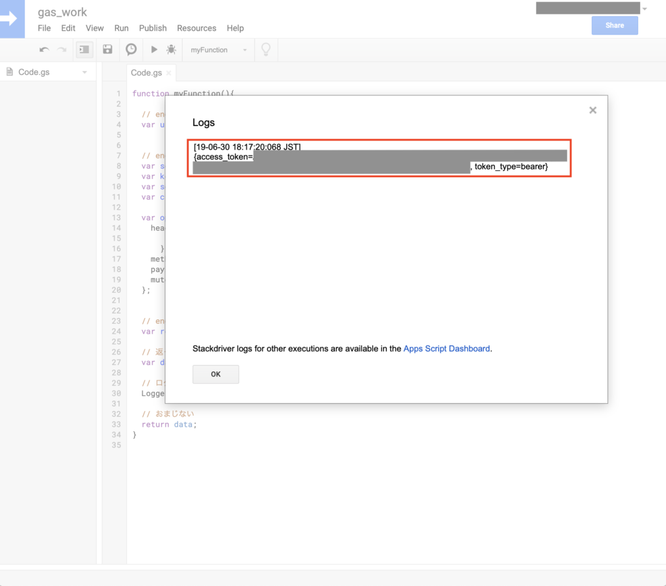Start debugging with the bug icon
Image resolution: width=666 pixels, height=586 pixels.
click(x=172, y=49)
